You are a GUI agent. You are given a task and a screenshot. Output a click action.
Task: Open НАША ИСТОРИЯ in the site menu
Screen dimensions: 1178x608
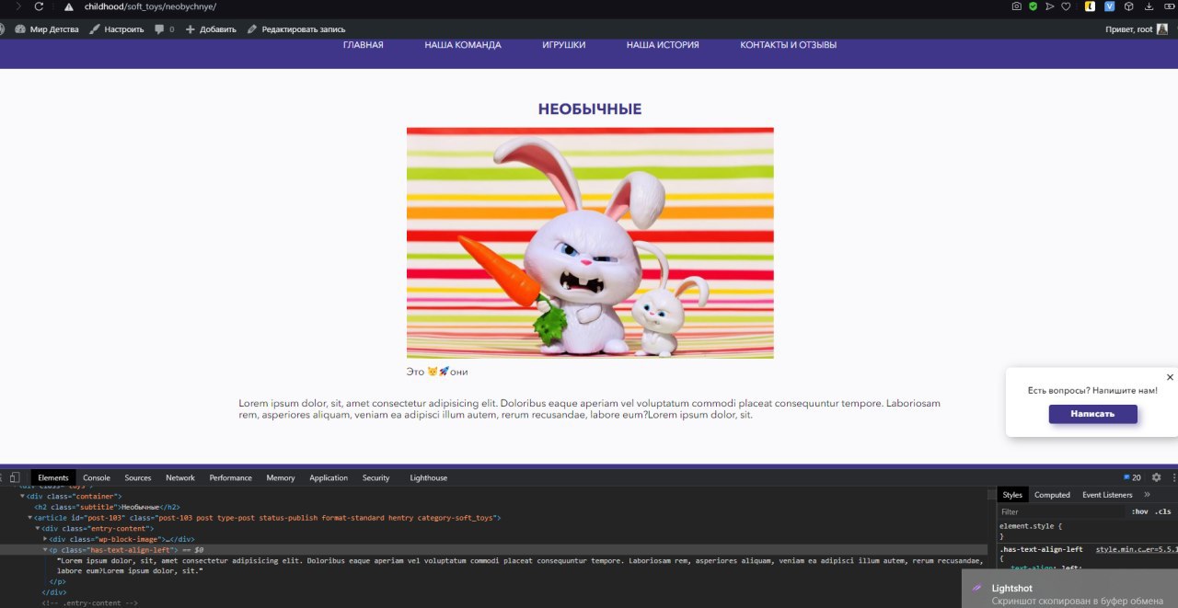click(x=663, y=45)
